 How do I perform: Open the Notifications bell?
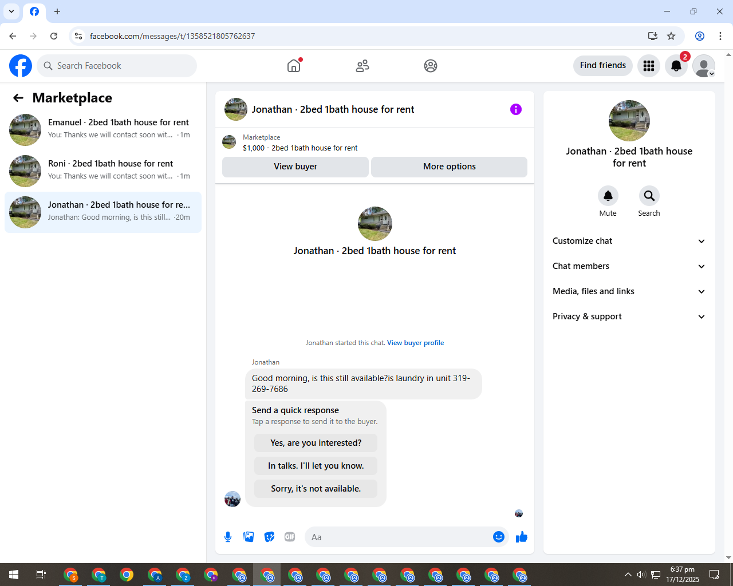coord(676,66)
